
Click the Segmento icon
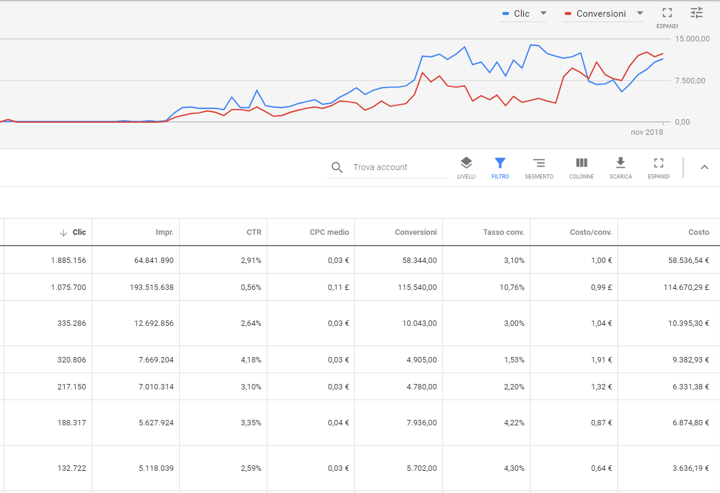pos(538,163)
